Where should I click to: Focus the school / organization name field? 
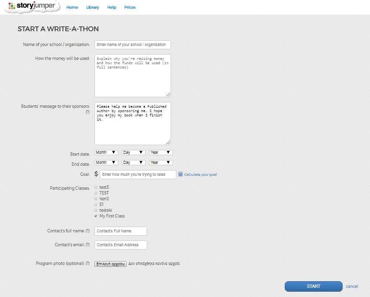pyautogui.click(x=133, y=45)
